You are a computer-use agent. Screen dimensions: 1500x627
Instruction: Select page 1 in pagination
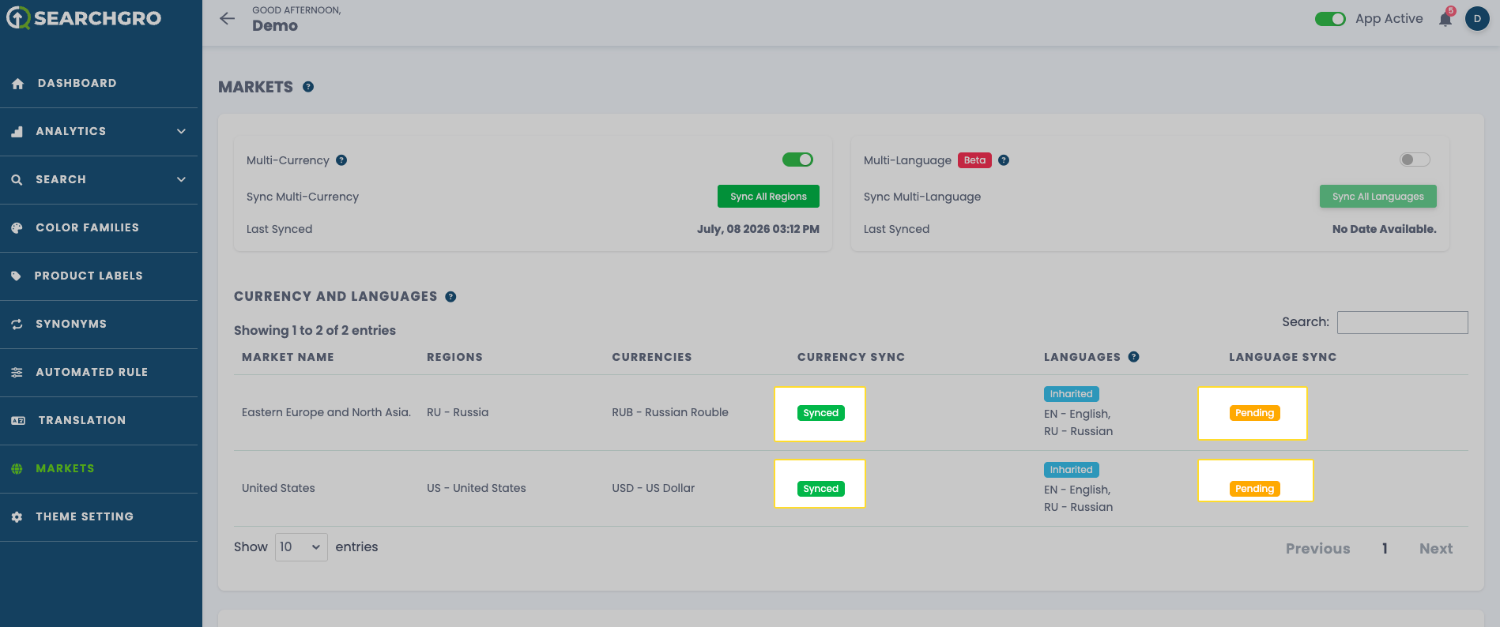1385,549
